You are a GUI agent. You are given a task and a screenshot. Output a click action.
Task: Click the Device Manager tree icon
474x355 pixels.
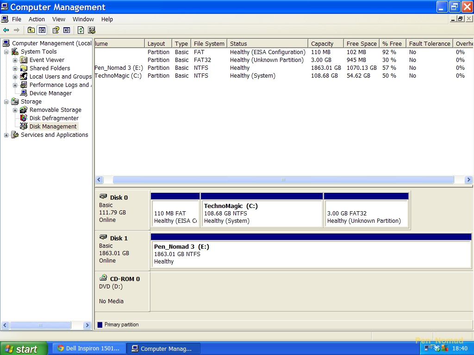tap(24, 93)
